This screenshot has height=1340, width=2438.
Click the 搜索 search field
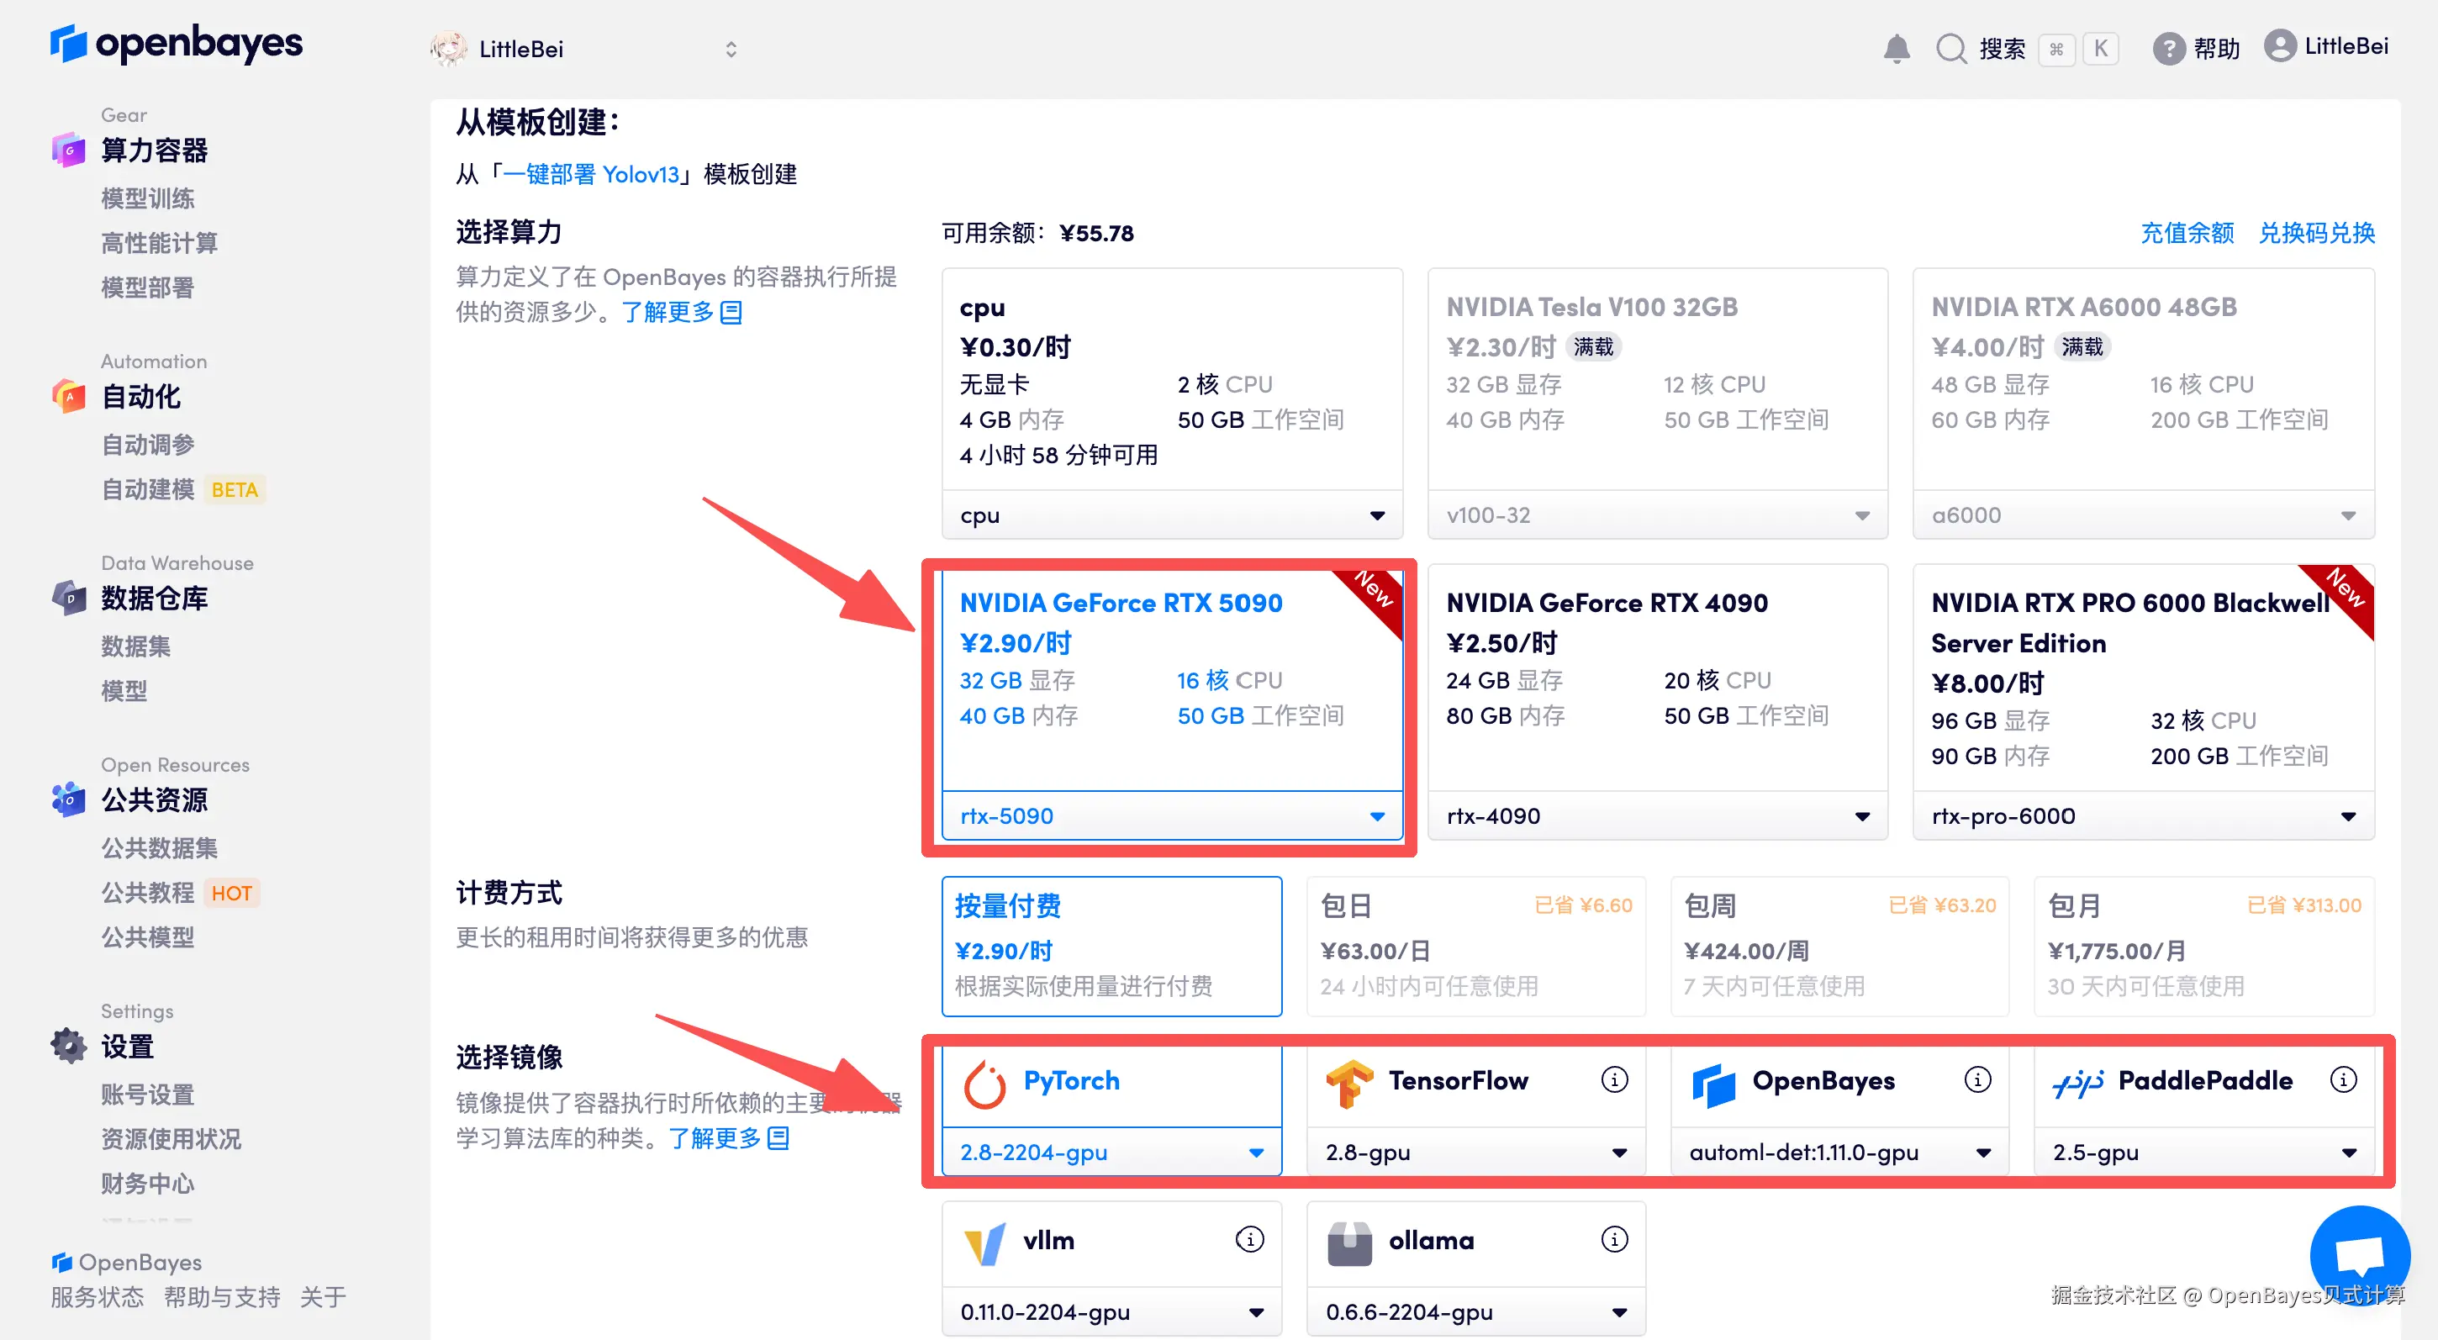point(2003,48)
